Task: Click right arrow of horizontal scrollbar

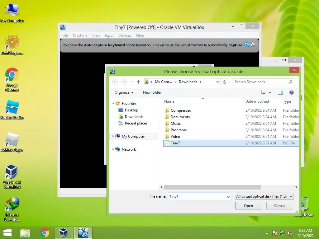Action: tap(296, 187)
